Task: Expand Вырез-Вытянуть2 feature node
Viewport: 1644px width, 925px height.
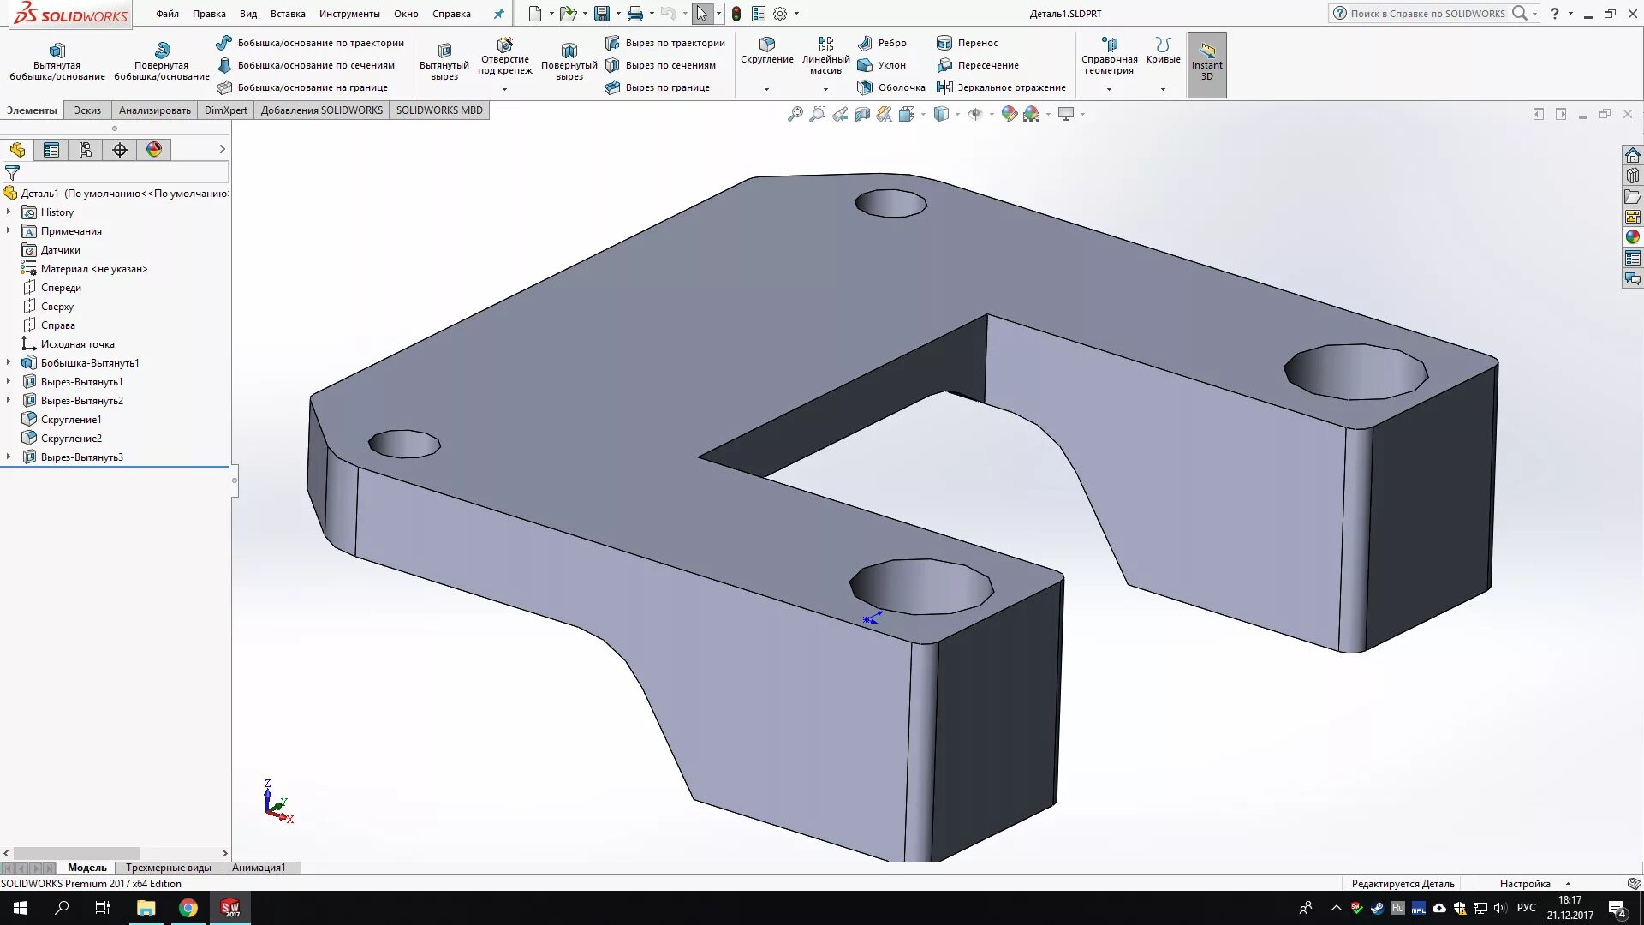Action: pos(9,400)
